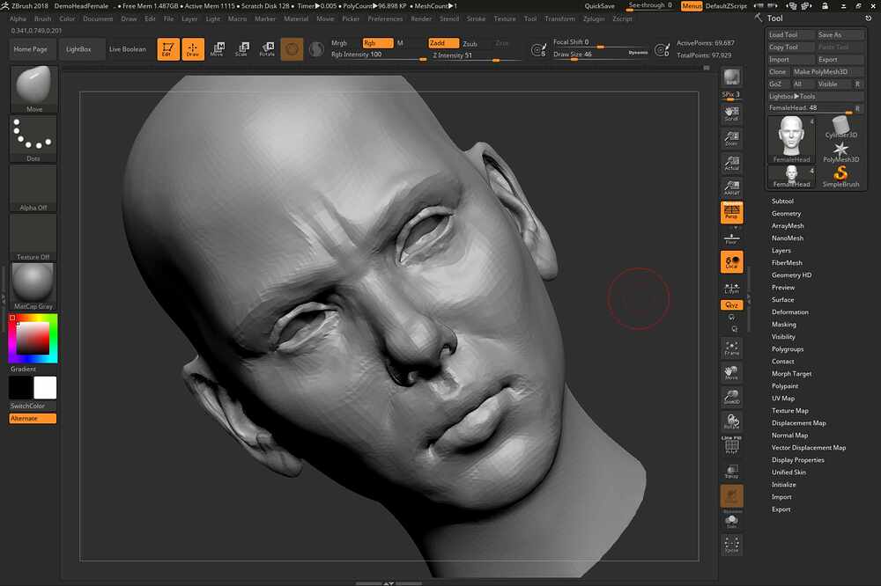Open the MatCap Gray material selector

33,286
